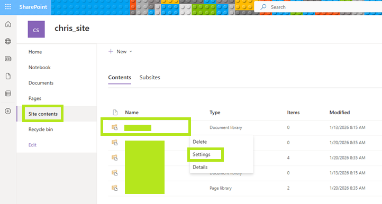
Task: Switch to the Contents tab
Action: [120, 77]
